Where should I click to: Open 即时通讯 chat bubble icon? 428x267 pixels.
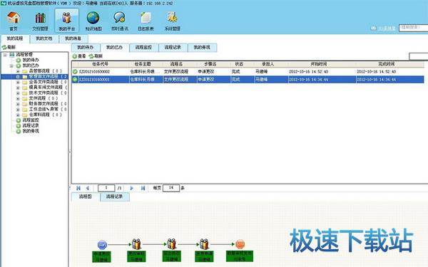click(x=120, y=21)
